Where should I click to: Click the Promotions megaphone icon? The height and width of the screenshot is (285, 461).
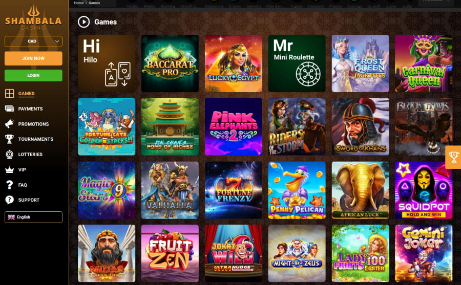click(x=9, y=124)
